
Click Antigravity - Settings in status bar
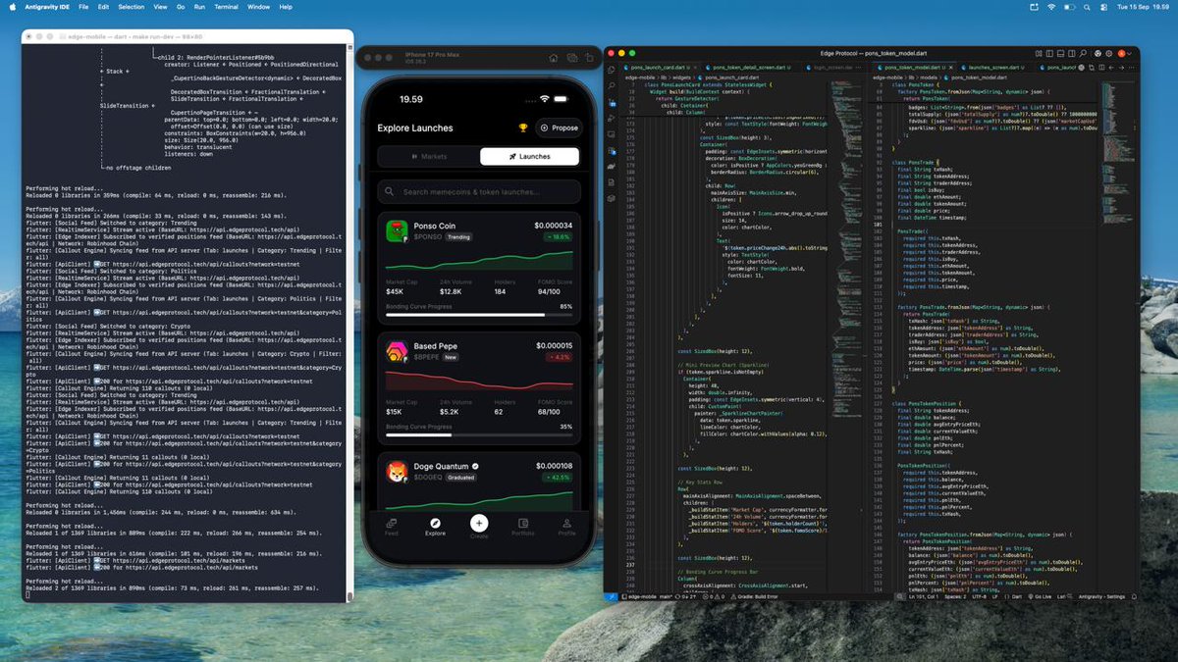click(x=1103, y=596)
